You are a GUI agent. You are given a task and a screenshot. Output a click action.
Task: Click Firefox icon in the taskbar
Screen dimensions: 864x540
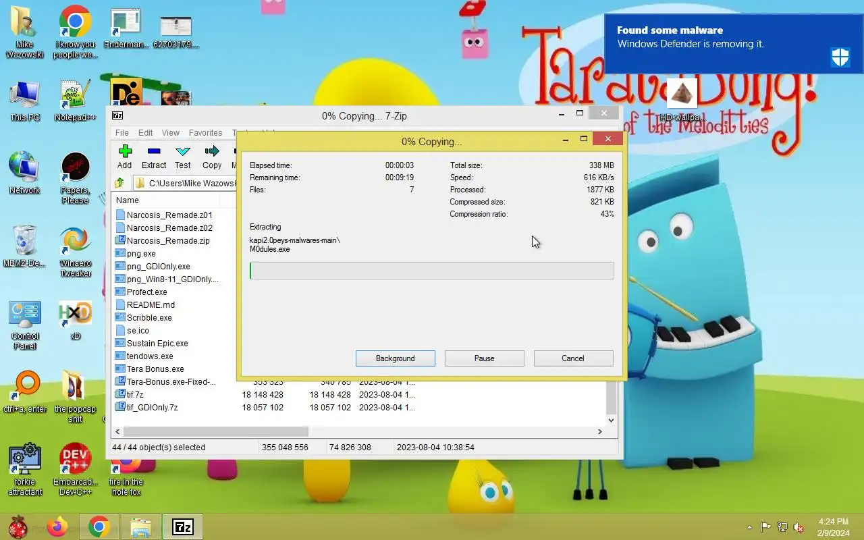58,526
